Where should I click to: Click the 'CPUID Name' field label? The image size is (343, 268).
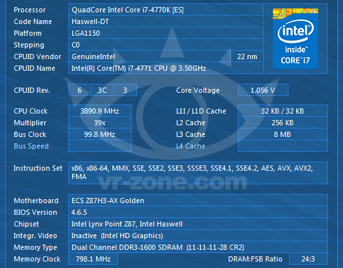(x=34, y=68)
